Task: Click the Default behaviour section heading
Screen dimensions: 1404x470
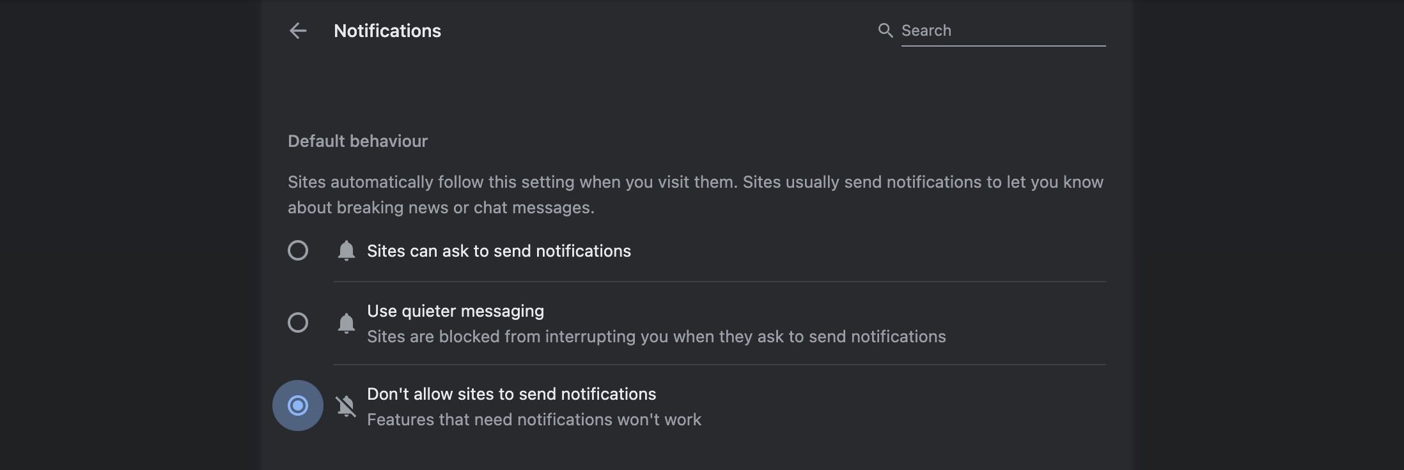Action: 358,140
